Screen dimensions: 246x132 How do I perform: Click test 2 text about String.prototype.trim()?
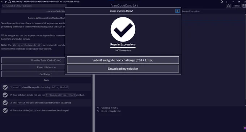tap(47, 95)
